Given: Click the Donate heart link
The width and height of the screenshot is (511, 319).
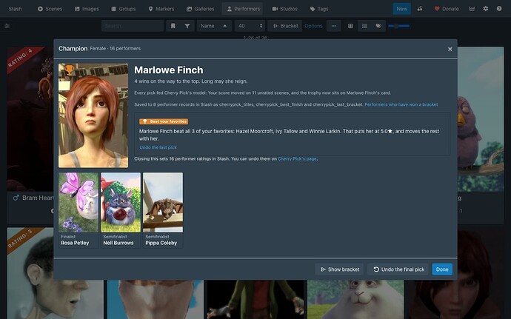Looking at the screenshot, I should pyautogui.click(x=447, y=9).
